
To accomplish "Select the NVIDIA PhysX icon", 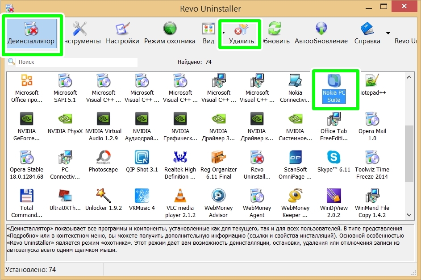I will pos(65,123).
